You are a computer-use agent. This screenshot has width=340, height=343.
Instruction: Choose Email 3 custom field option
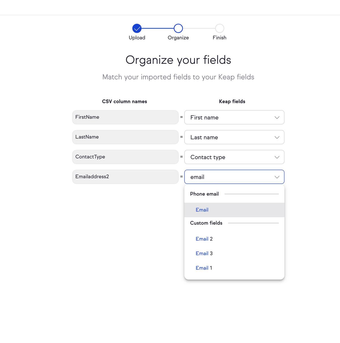coord(234,253)
